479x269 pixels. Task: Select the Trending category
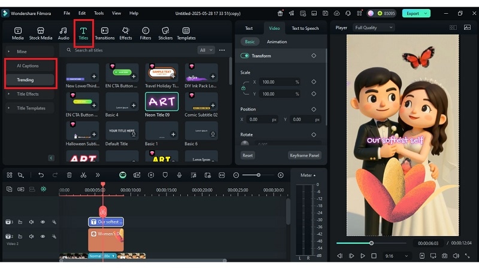click(x=30, y=80)
